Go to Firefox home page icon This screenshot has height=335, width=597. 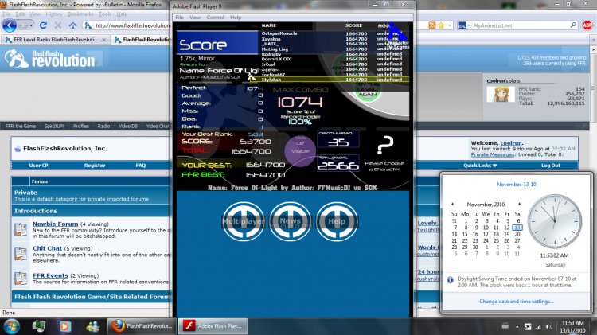[72, 25]
